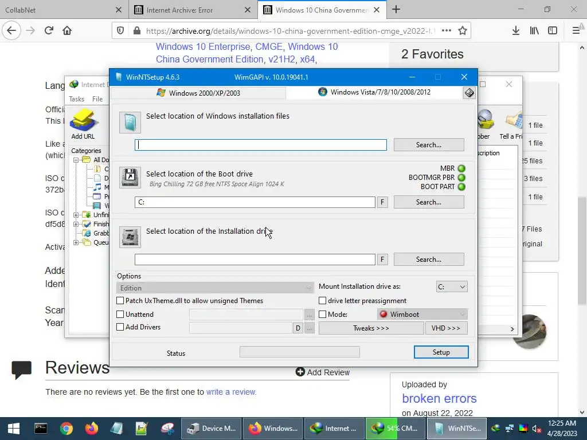587x440 pixels.
Task: Expand the Unfinished category node
Action: pos(76,215)
